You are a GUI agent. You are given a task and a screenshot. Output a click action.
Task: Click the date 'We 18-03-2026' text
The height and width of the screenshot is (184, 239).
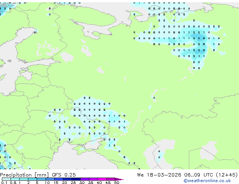pos(159,175)
